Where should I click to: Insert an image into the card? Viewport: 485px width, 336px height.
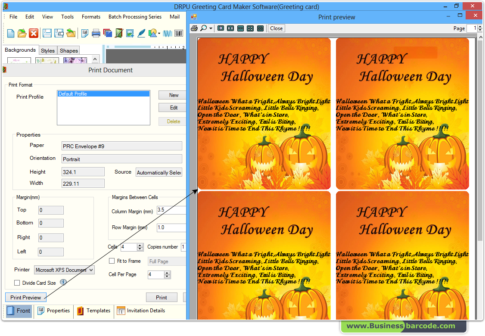130,33
